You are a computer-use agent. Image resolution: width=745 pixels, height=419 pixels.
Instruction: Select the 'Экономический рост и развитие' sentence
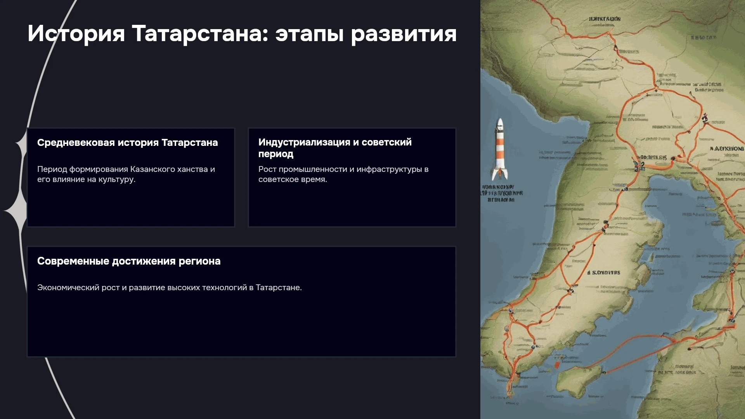(x=170, y=287)
